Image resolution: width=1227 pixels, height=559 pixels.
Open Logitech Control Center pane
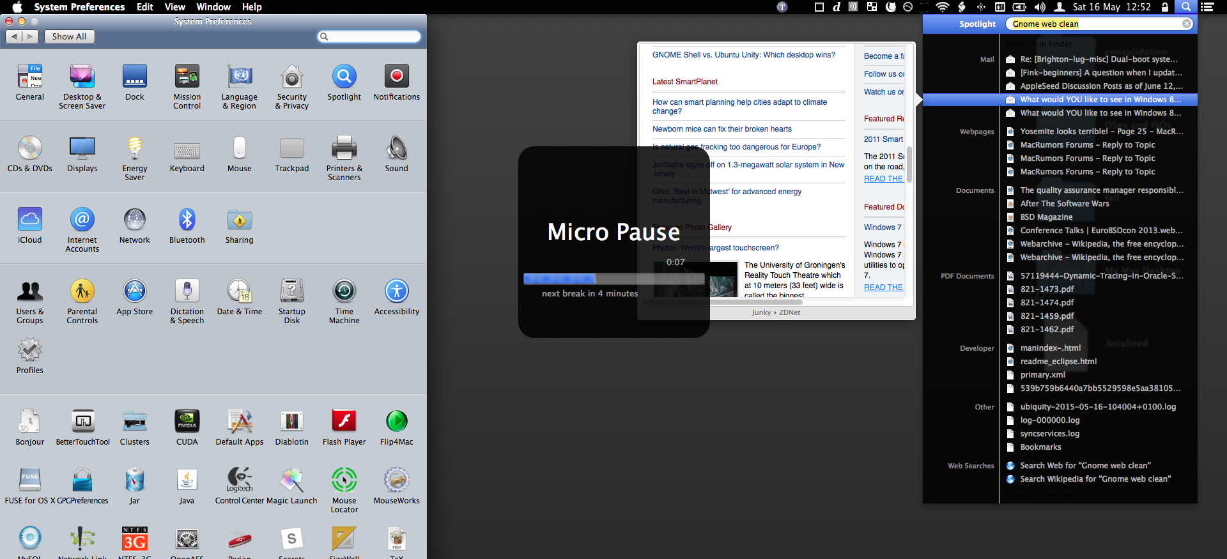click(240, 486)
